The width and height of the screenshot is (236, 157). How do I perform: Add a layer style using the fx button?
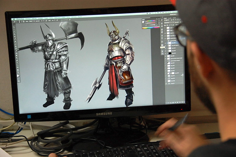coord(171,103)
